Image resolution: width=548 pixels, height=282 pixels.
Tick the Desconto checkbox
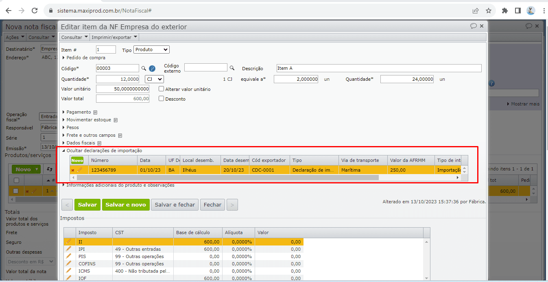(162, 99)
